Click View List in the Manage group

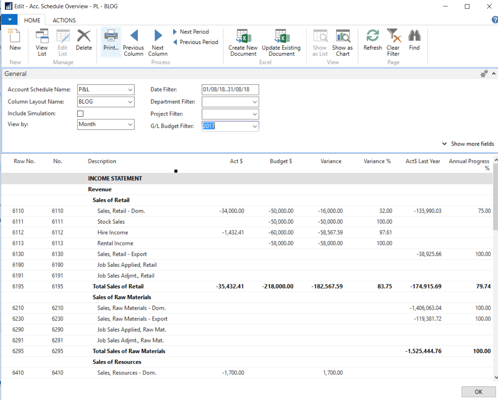tap(41, 42)
